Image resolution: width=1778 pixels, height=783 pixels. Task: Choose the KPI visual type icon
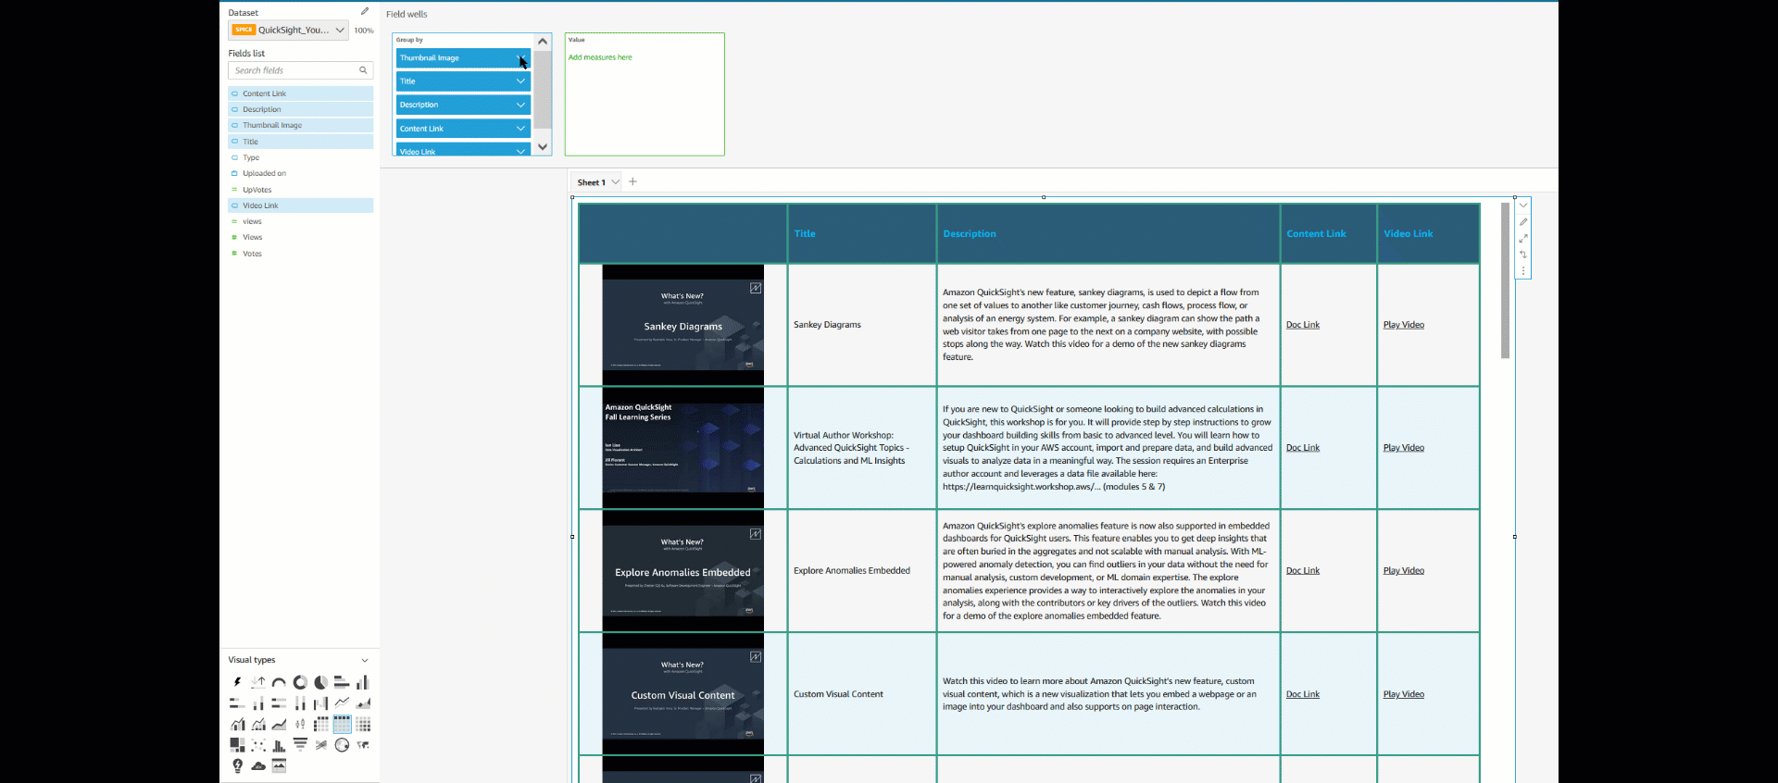click(x=258, y=682)
